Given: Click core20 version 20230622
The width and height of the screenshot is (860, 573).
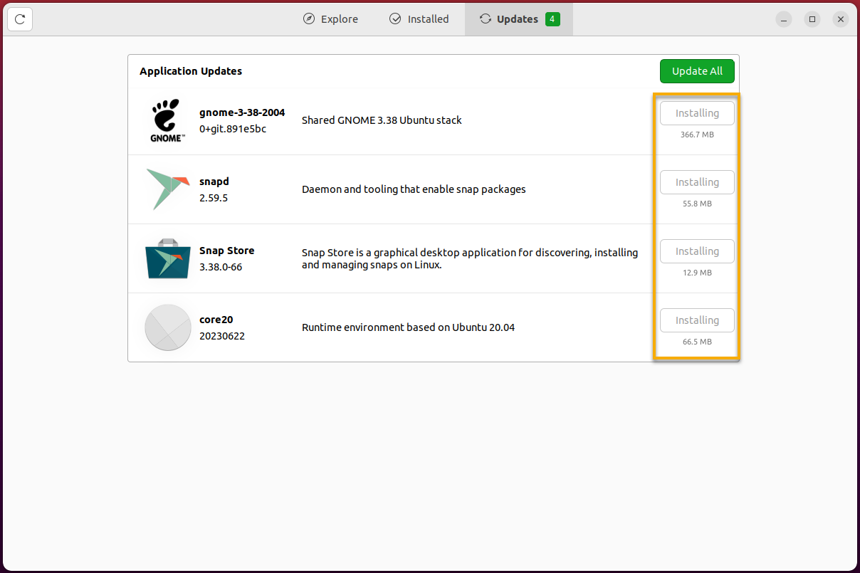Looking at the screenshot, I should pos(222,336).
